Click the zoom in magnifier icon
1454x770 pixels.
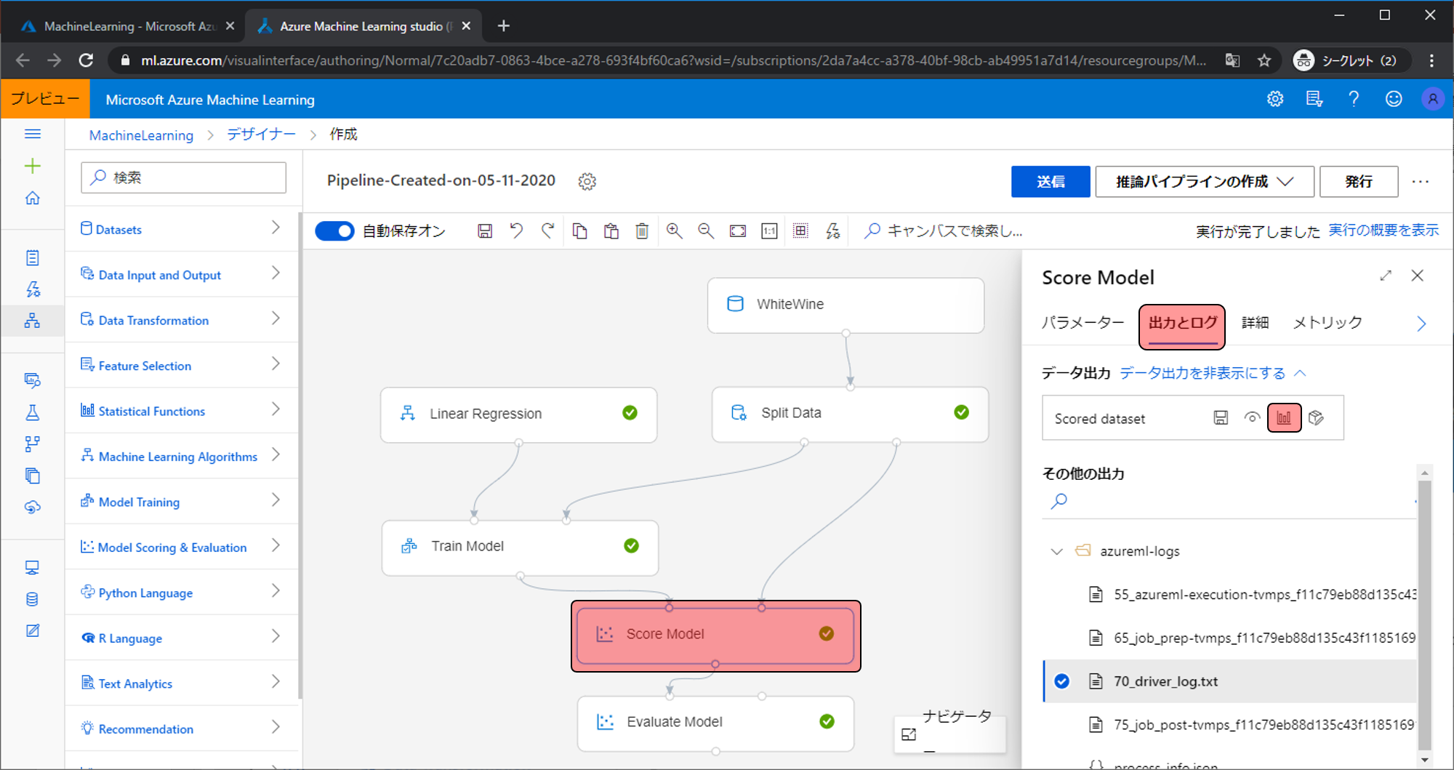point(674,231)
